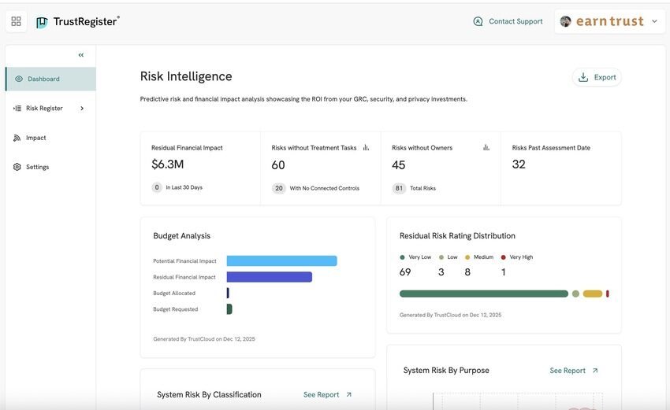Click the Budget Allocated bar
This screenshot has width=670, height=410.
228,293
